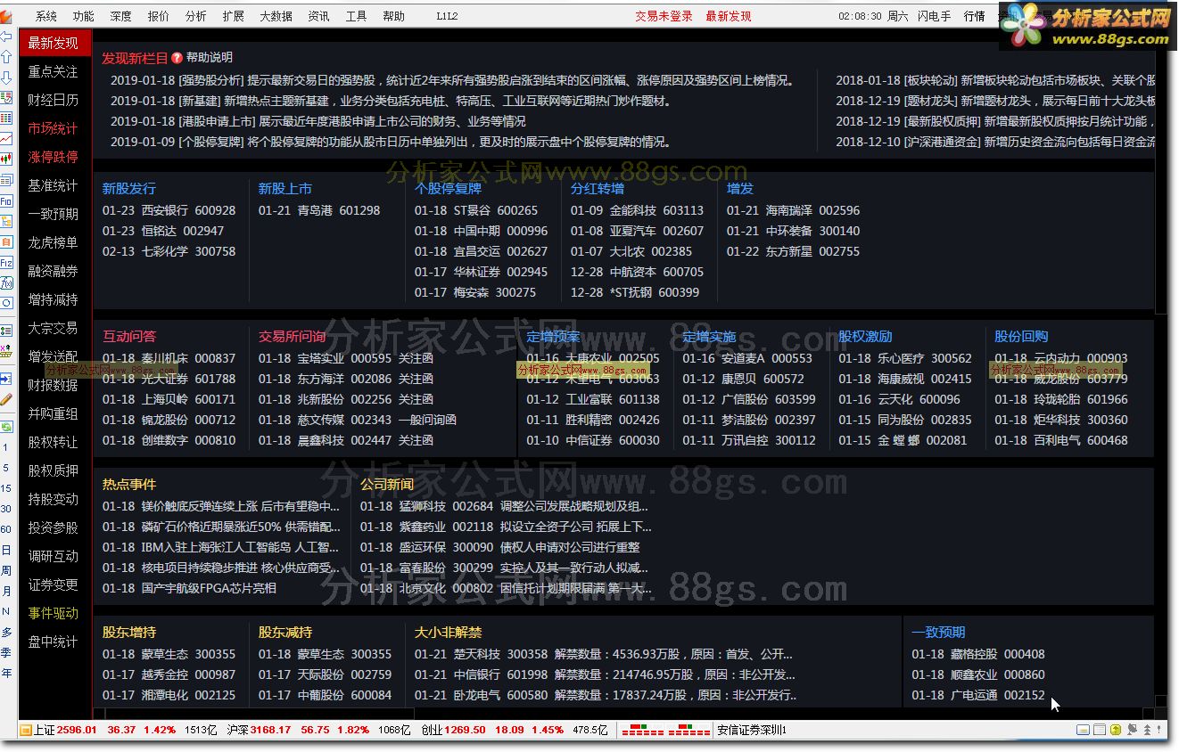
Task: Click the vertical scrollbar on right edge
Action: tap(1160, 178)
